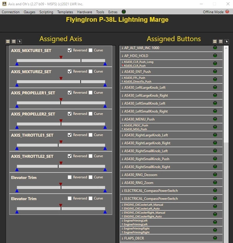The image size is (233, 243).
Task: Select the AS430_RNG_Zoom button entry
Action: [171, 182]
